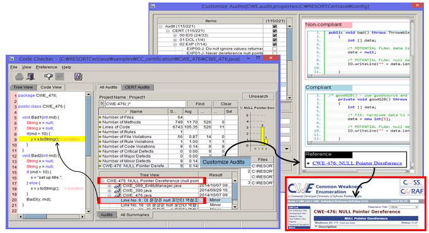
Task: Open the Preference menu
Action: click(47, 67)
